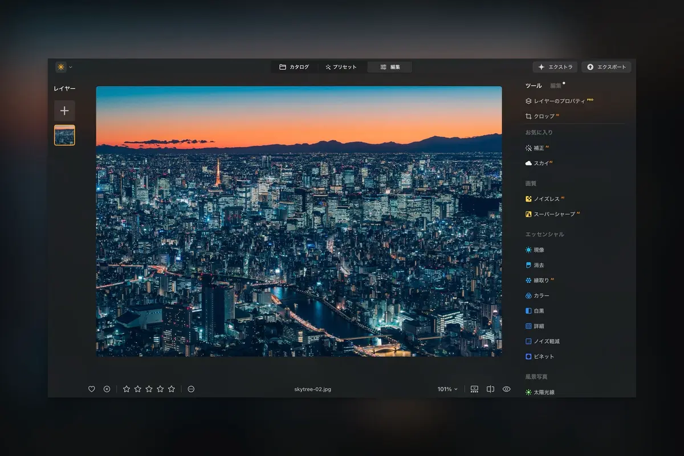Open the Luminar logo menu dropdown
The image size is (684, 456).
[x=64, y=67]
